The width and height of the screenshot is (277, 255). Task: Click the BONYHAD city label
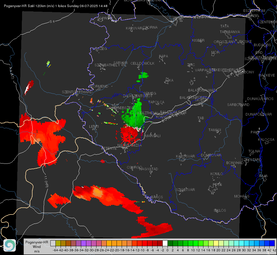click(x=235, y=163)
